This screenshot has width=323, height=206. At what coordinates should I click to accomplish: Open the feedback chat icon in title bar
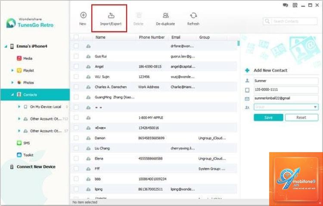tap(285, 5)
